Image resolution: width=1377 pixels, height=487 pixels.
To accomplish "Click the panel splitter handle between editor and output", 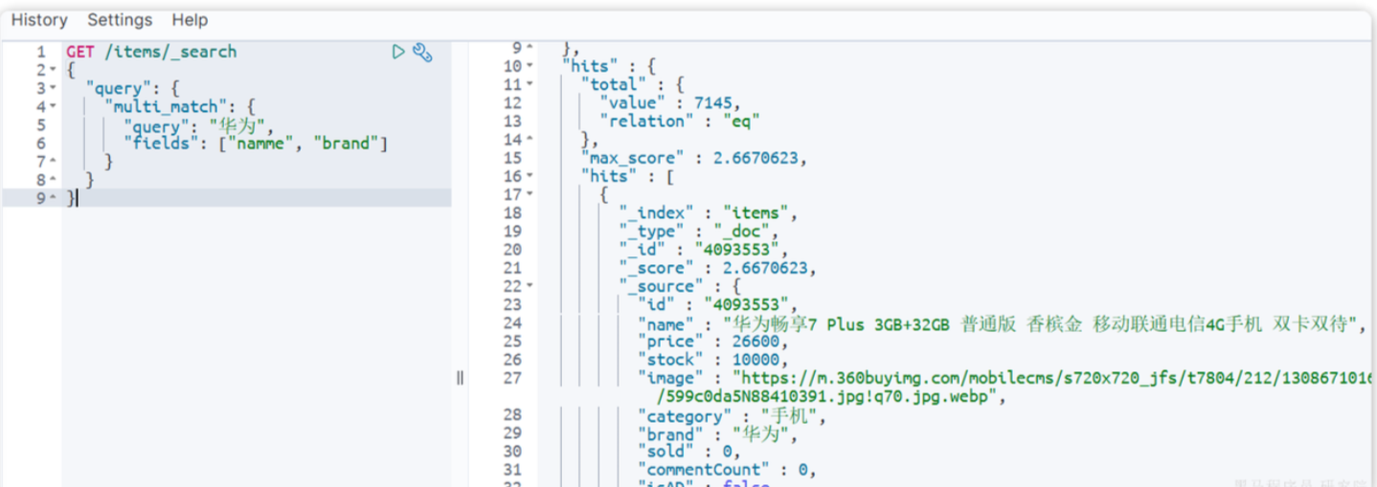I will click(x=460, y=378).
